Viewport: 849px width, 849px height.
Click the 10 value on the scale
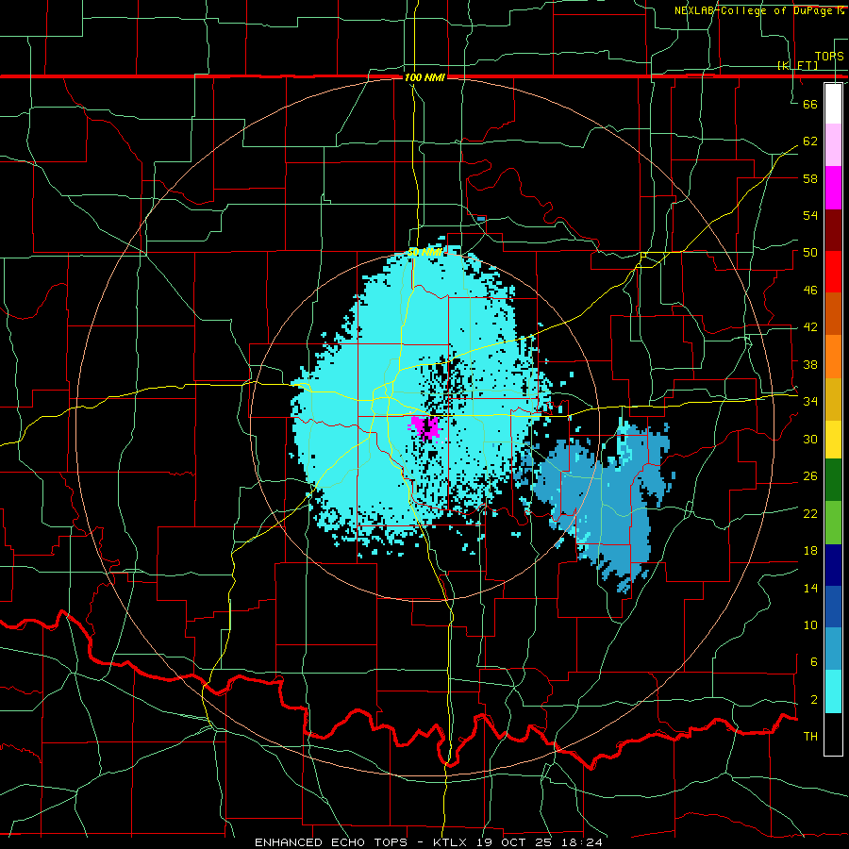[x=810, y=625]
